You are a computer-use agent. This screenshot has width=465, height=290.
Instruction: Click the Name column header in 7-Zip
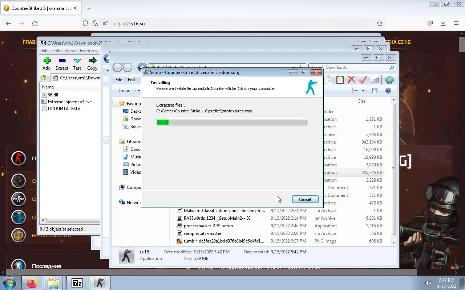(69, 87)
